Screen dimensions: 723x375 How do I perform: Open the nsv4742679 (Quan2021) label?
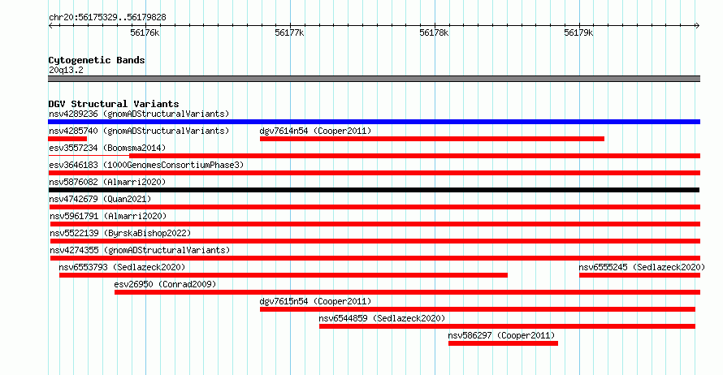click(x=100, y=199)
